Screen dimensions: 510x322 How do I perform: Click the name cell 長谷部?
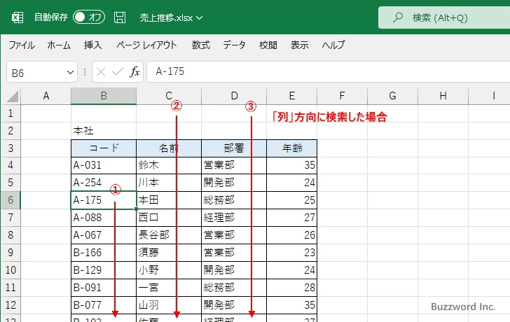169,235
